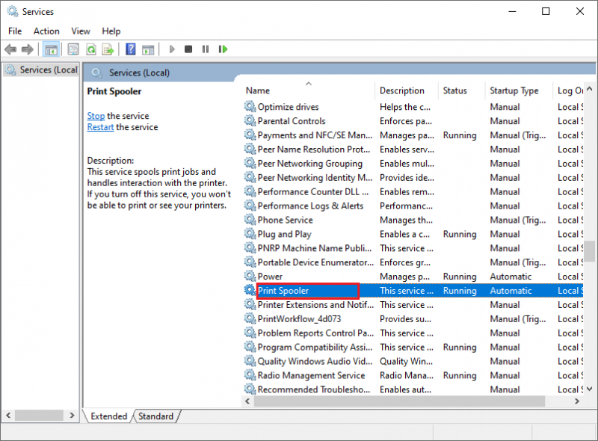Open the Action menu
The height and width of the screenshot is (441, 598).
(46, 31)
